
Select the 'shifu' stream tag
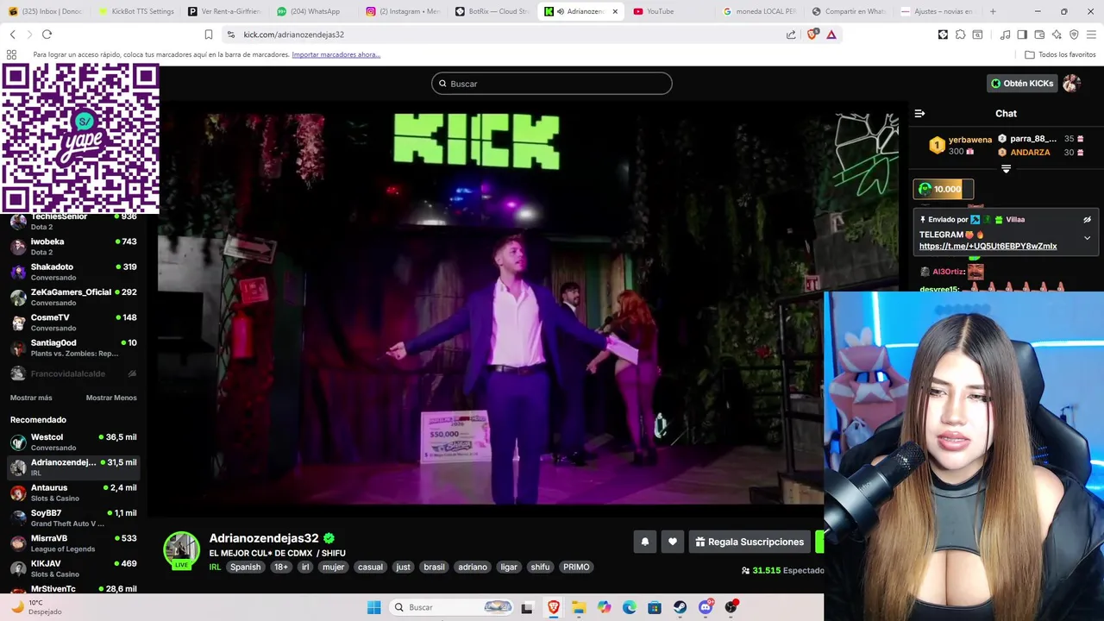tap(540, 567)
